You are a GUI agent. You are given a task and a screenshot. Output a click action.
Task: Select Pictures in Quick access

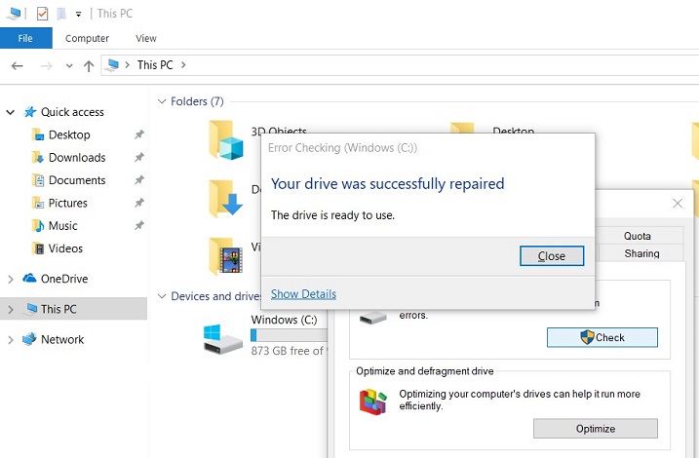[x=68, y=203]
